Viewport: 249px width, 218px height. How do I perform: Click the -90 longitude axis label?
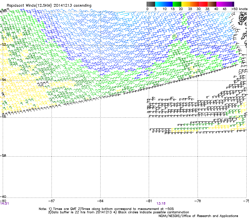pos(3,201)
